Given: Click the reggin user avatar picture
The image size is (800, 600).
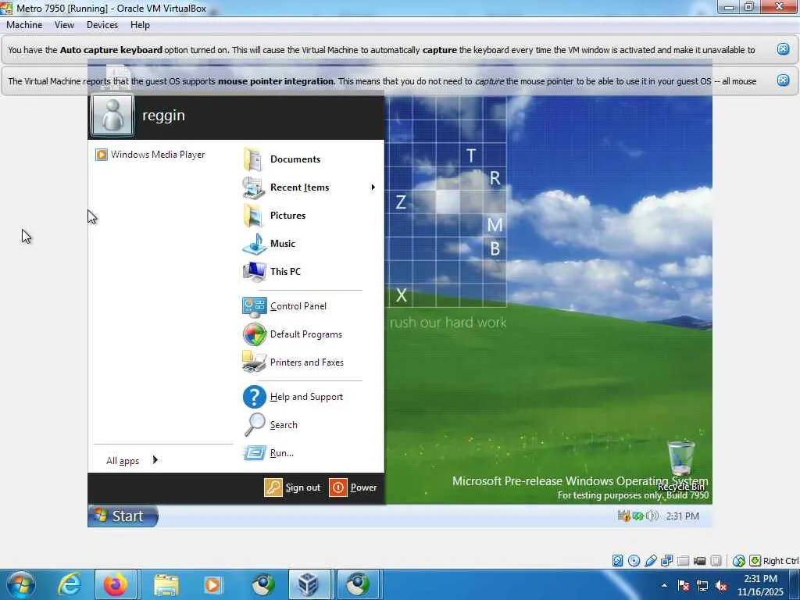Looking at the screenshot, I should click(x=112, y=116).
